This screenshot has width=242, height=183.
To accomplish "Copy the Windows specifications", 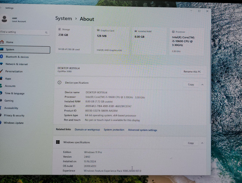I will click(x=191, y=143).
